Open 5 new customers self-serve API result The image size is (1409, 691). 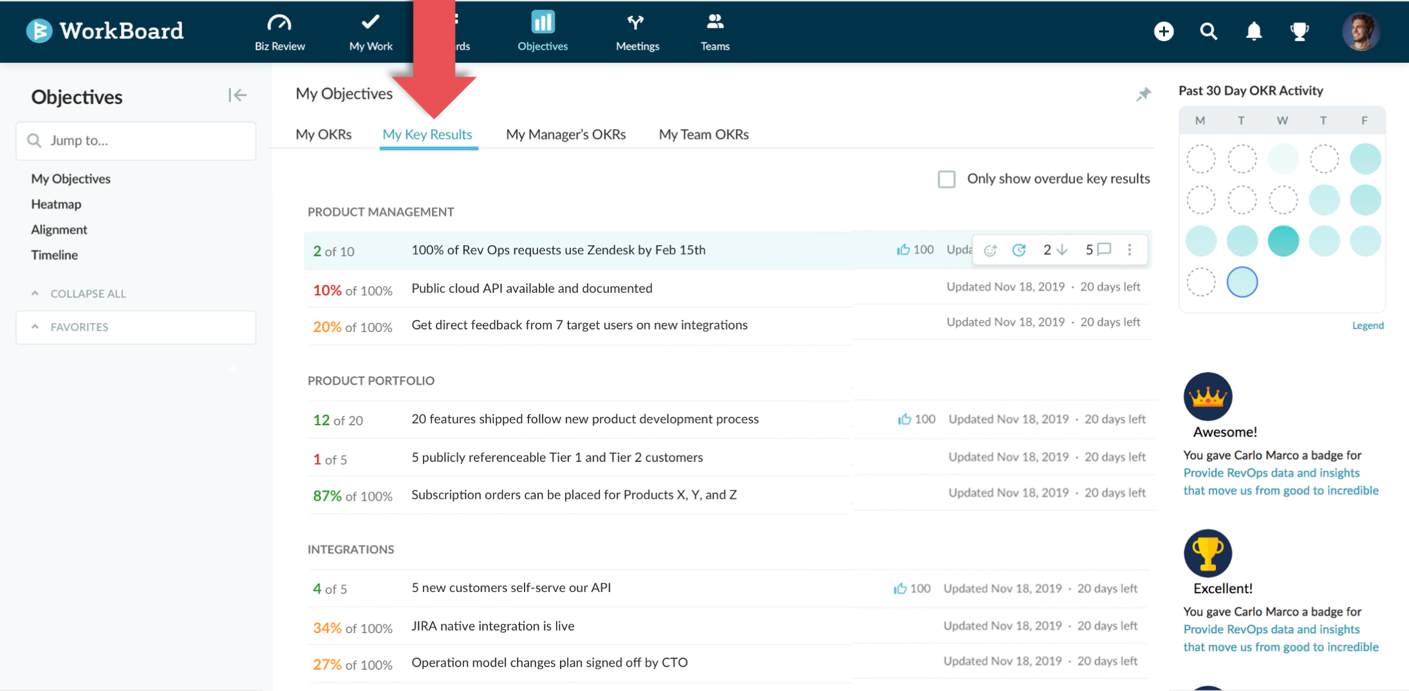coord(511,587)
